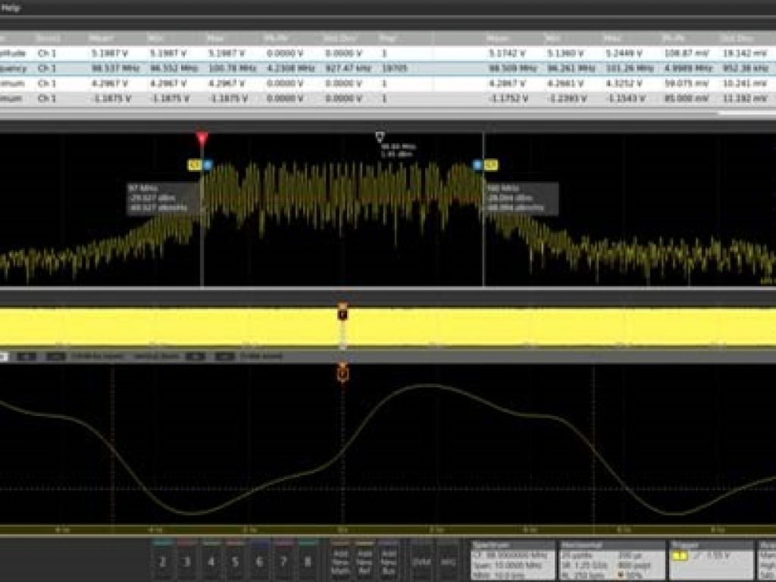The width and height of the screenshot is (776, 582).
Task: Select the white peak marker at spectrum top
Action: pyautogui.click(x=380, y=137)
